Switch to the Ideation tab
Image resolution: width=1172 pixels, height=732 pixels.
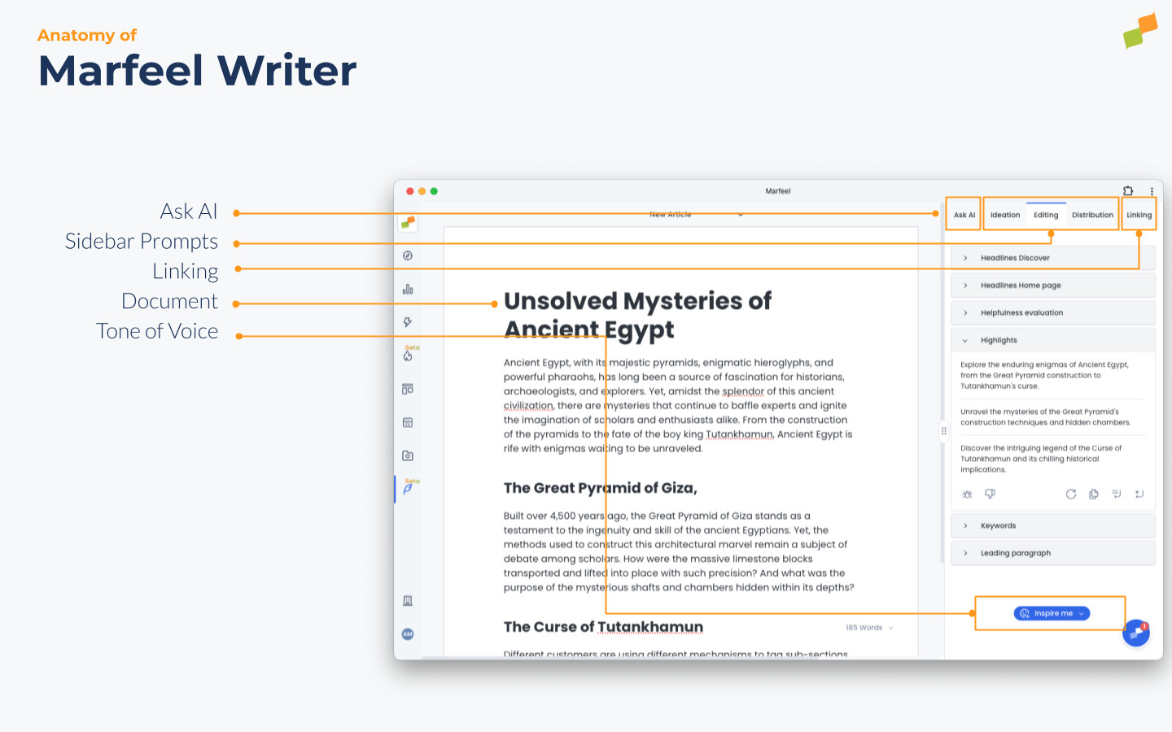pos(1005,214)
